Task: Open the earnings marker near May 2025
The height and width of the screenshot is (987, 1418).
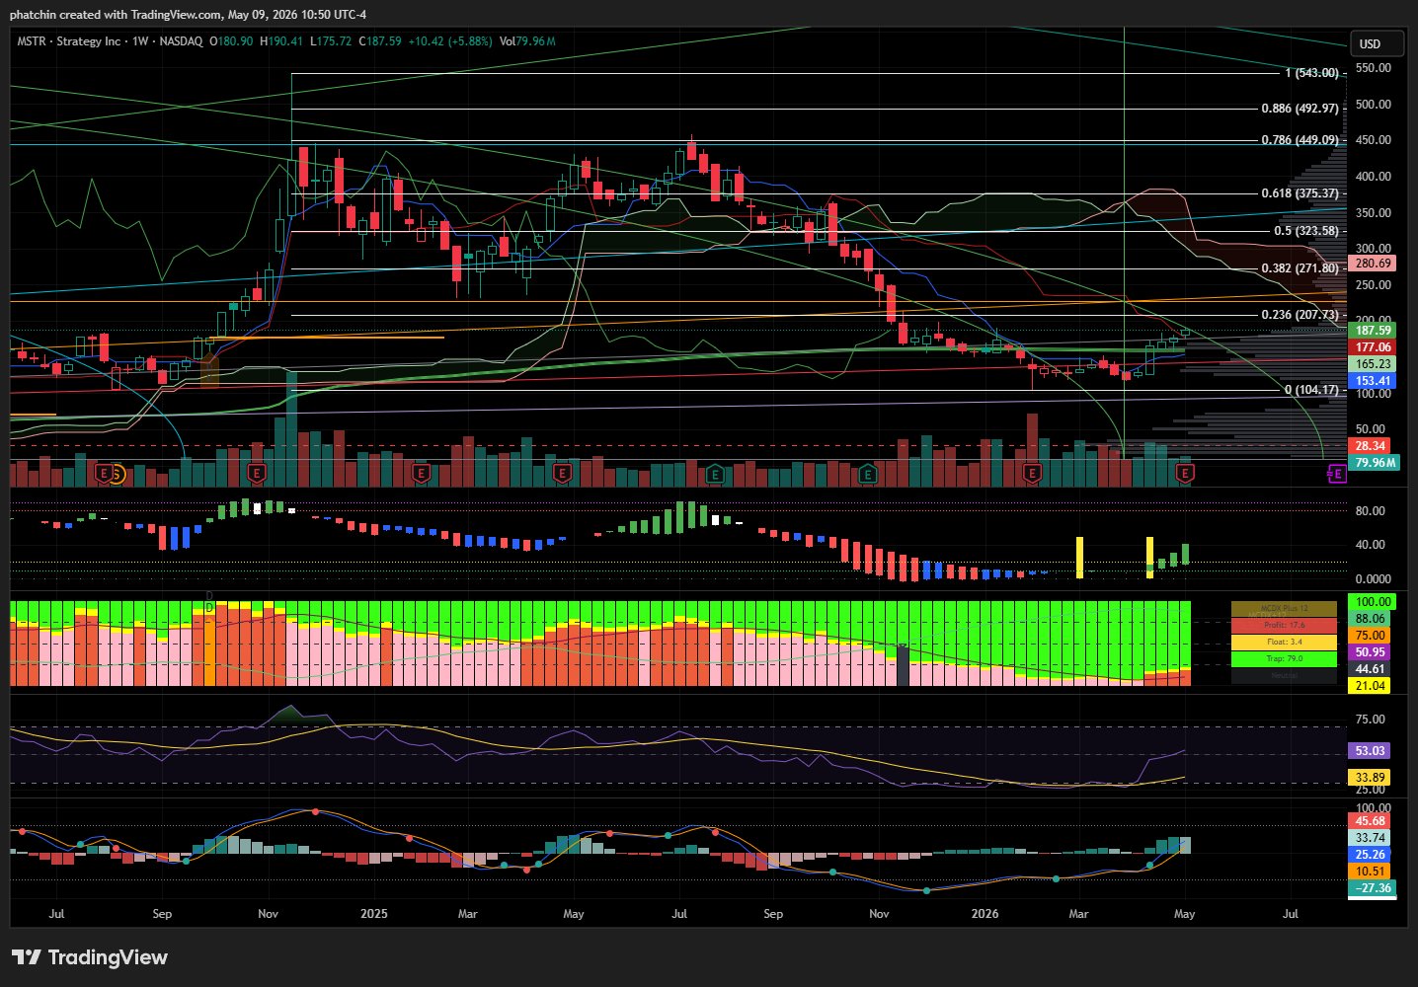Action: 562,475
